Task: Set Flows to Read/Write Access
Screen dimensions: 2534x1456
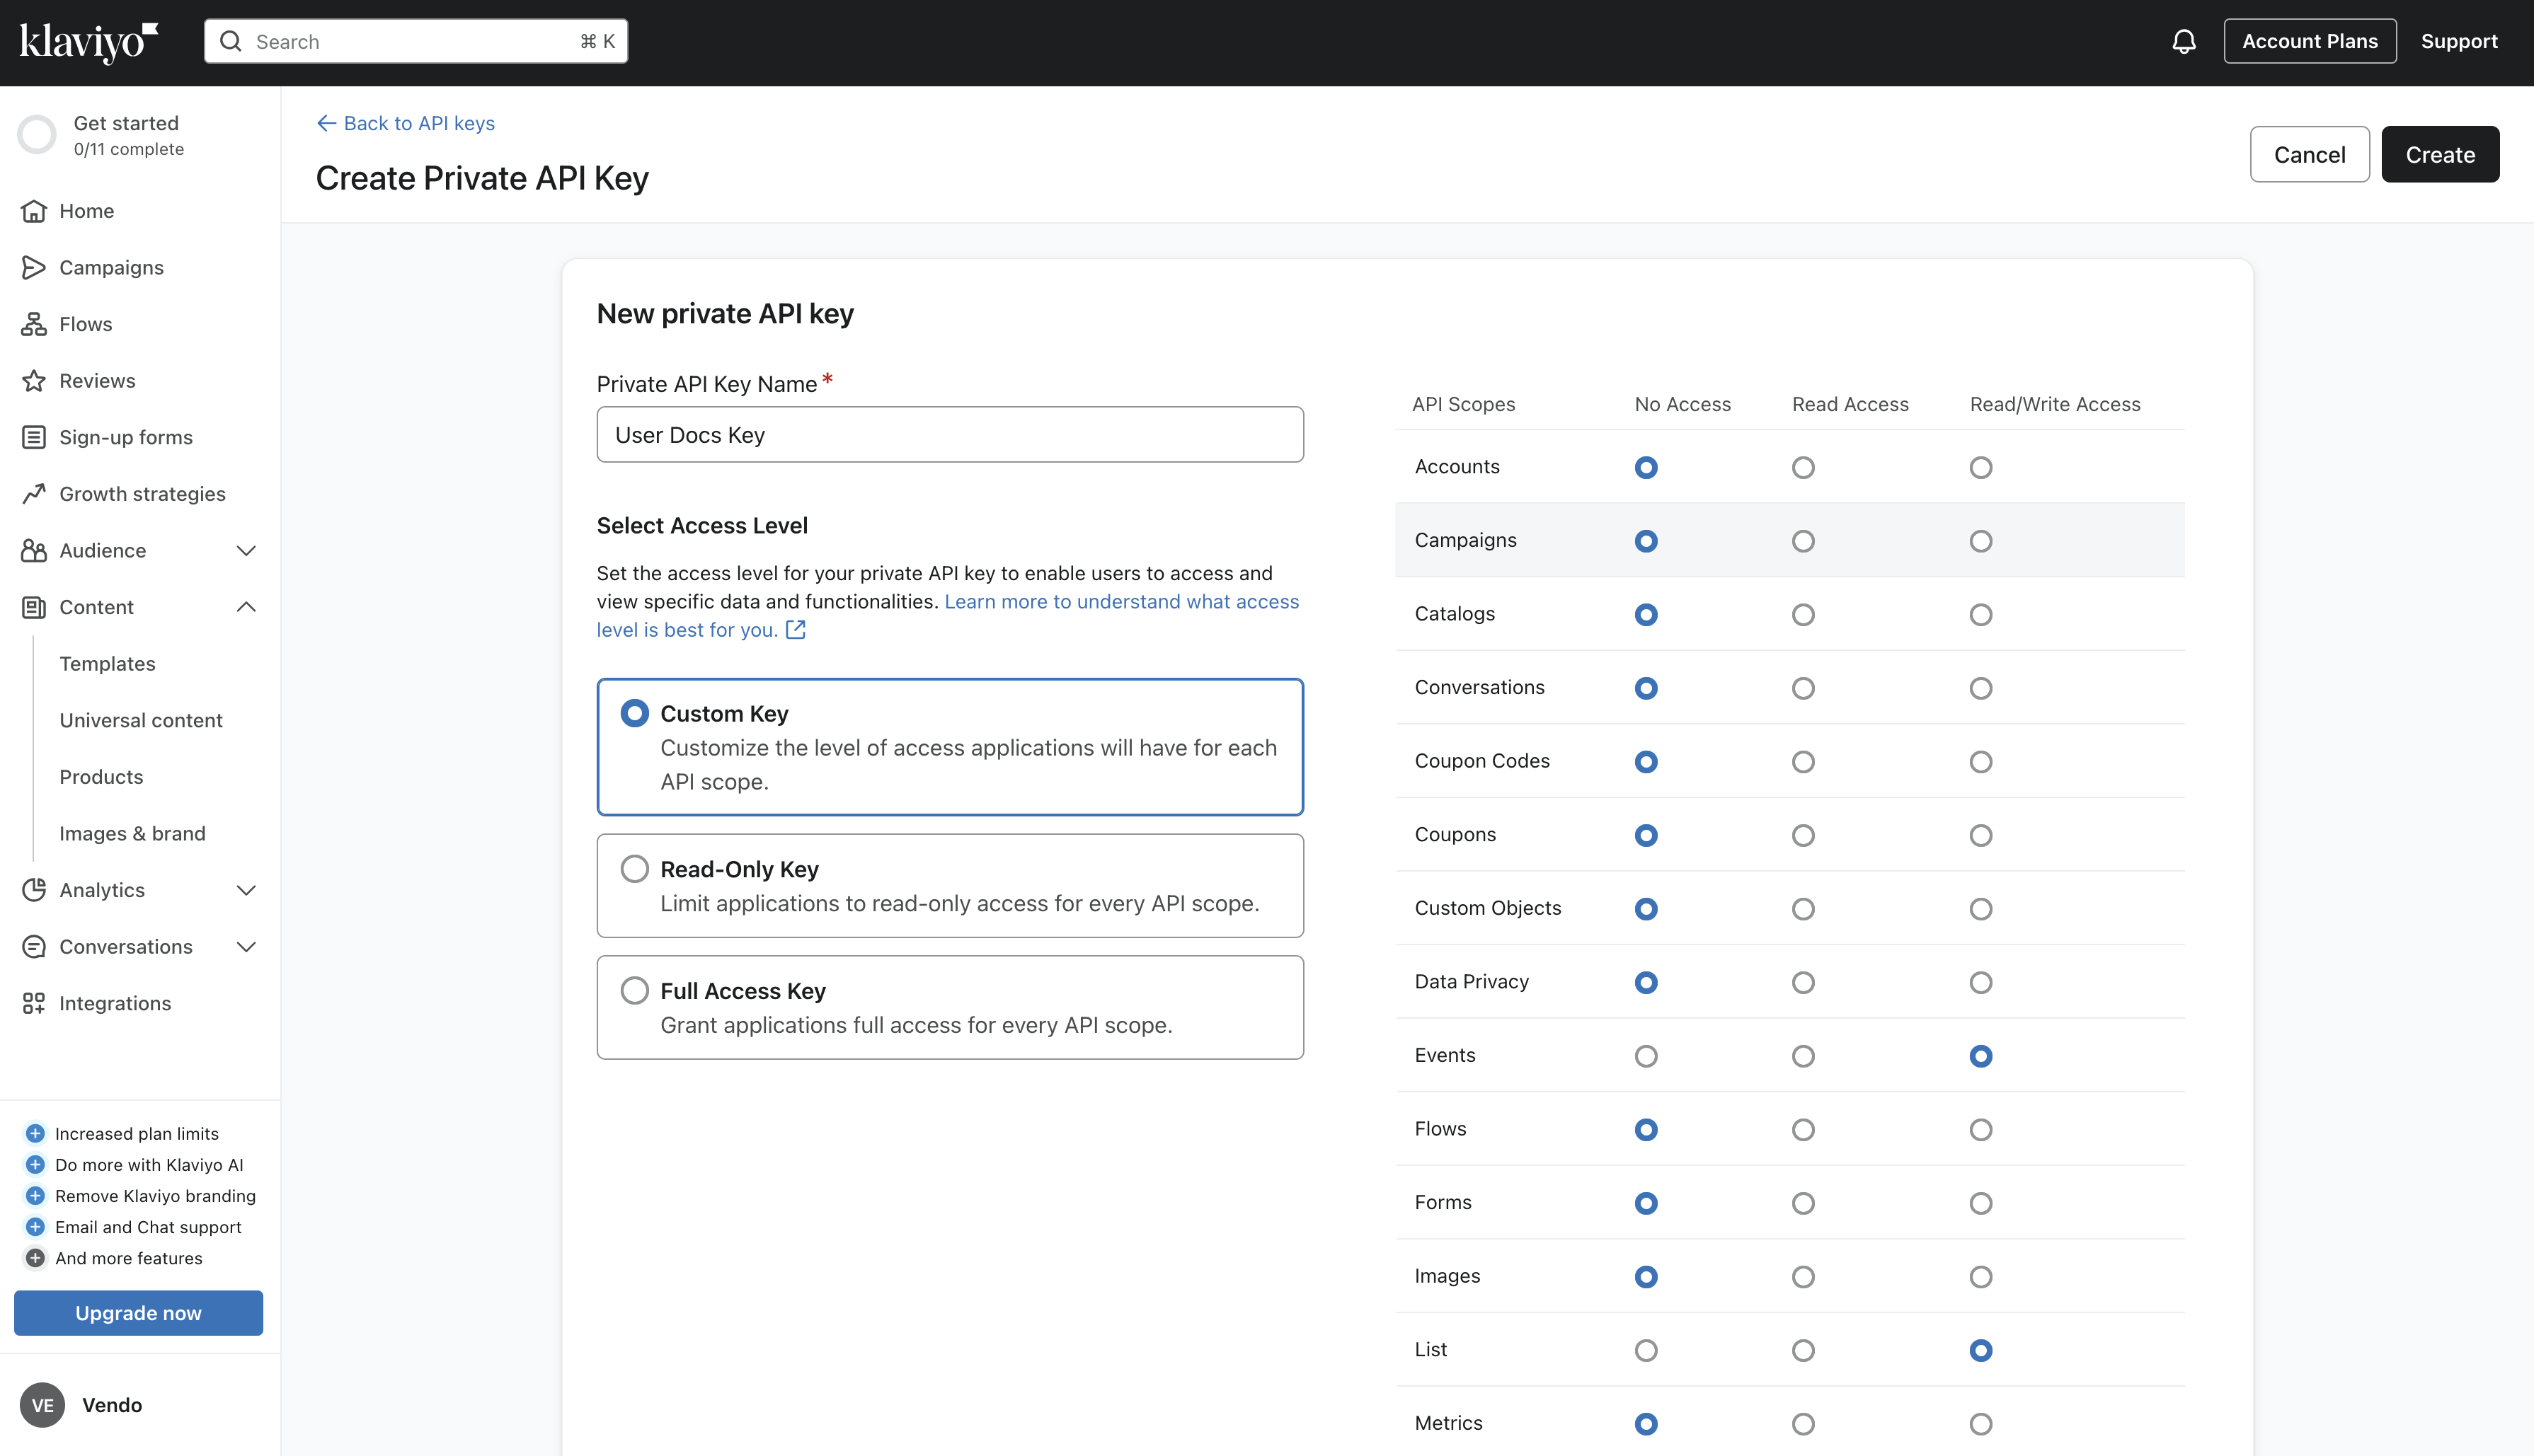Action: 1980,1130
